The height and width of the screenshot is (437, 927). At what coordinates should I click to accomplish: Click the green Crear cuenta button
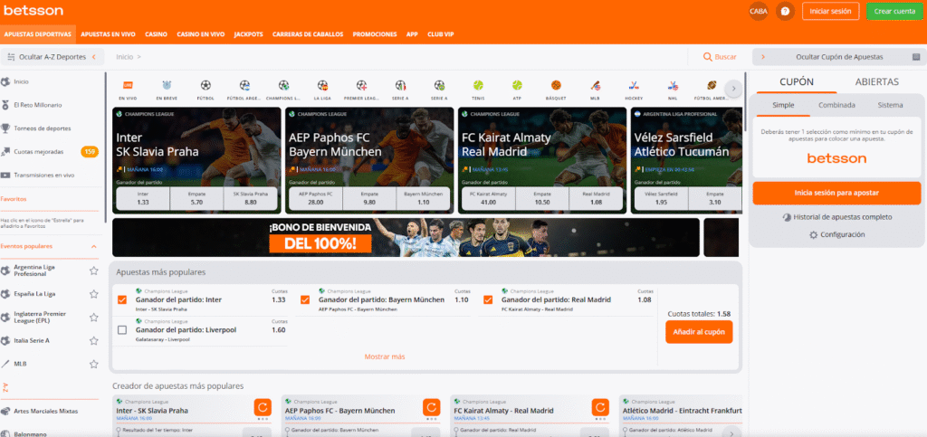coord(894,11)
